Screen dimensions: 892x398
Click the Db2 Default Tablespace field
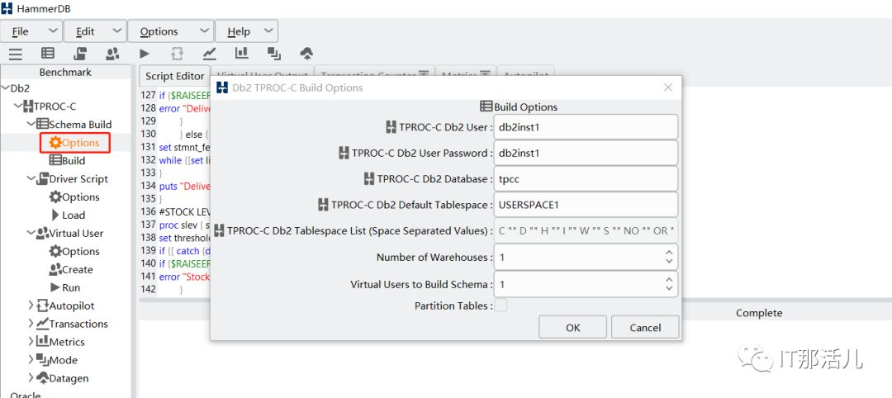tap(586, 205)
